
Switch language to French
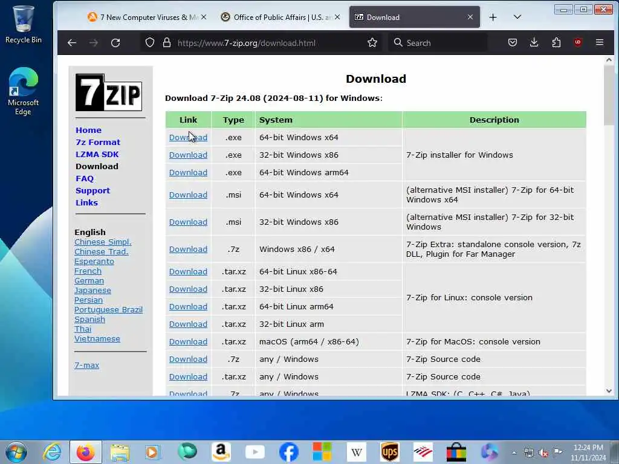88,271
